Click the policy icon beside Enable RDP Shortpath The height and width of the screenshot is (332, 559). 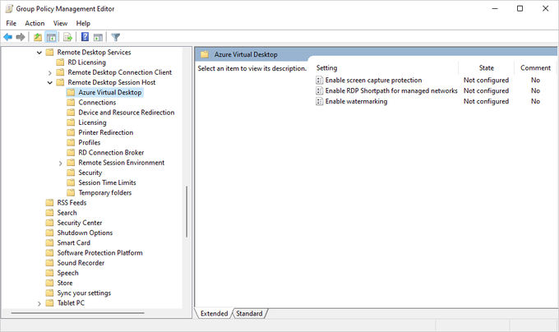pos(320,91)
